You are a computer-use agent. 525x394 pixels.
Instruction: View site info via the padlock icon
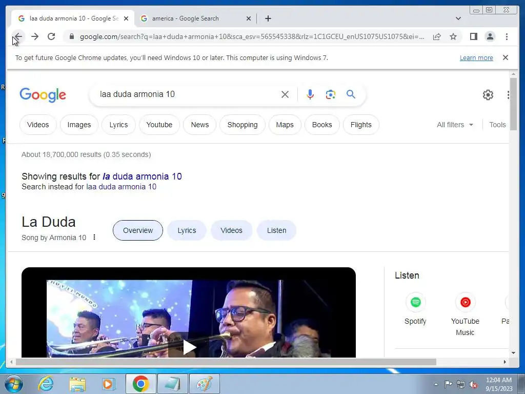pos(72,36)
